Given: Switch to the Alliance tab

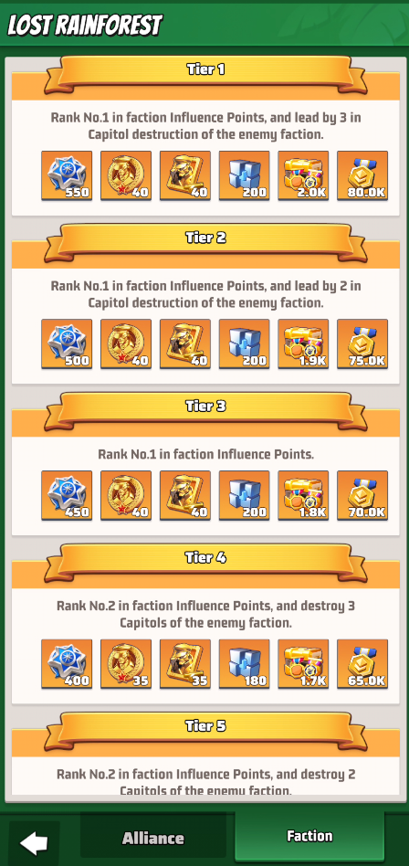Looking at the screenshot, I should pos(152,838).
